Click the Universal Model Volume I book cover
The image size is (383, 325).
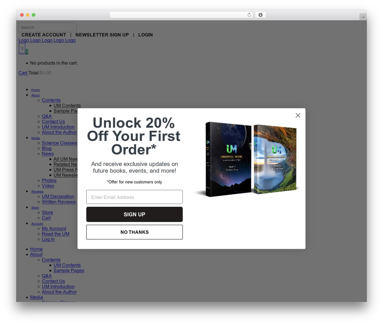point(228,159)
